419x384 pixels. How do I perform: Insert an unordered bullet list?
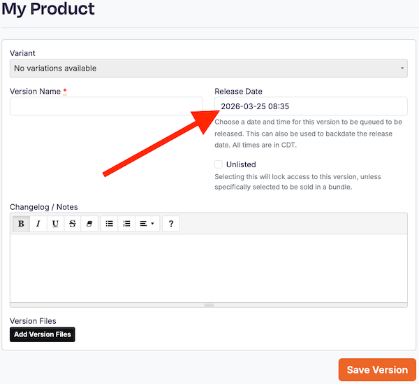110,224
